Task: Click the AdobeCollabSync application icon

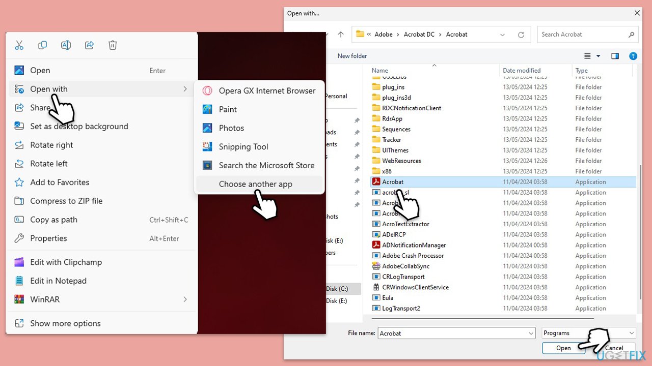Action: pos(376,266)
